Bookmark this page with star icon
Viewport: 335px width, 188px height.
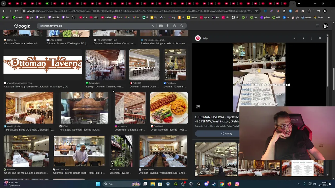click(x=256, y=11)
